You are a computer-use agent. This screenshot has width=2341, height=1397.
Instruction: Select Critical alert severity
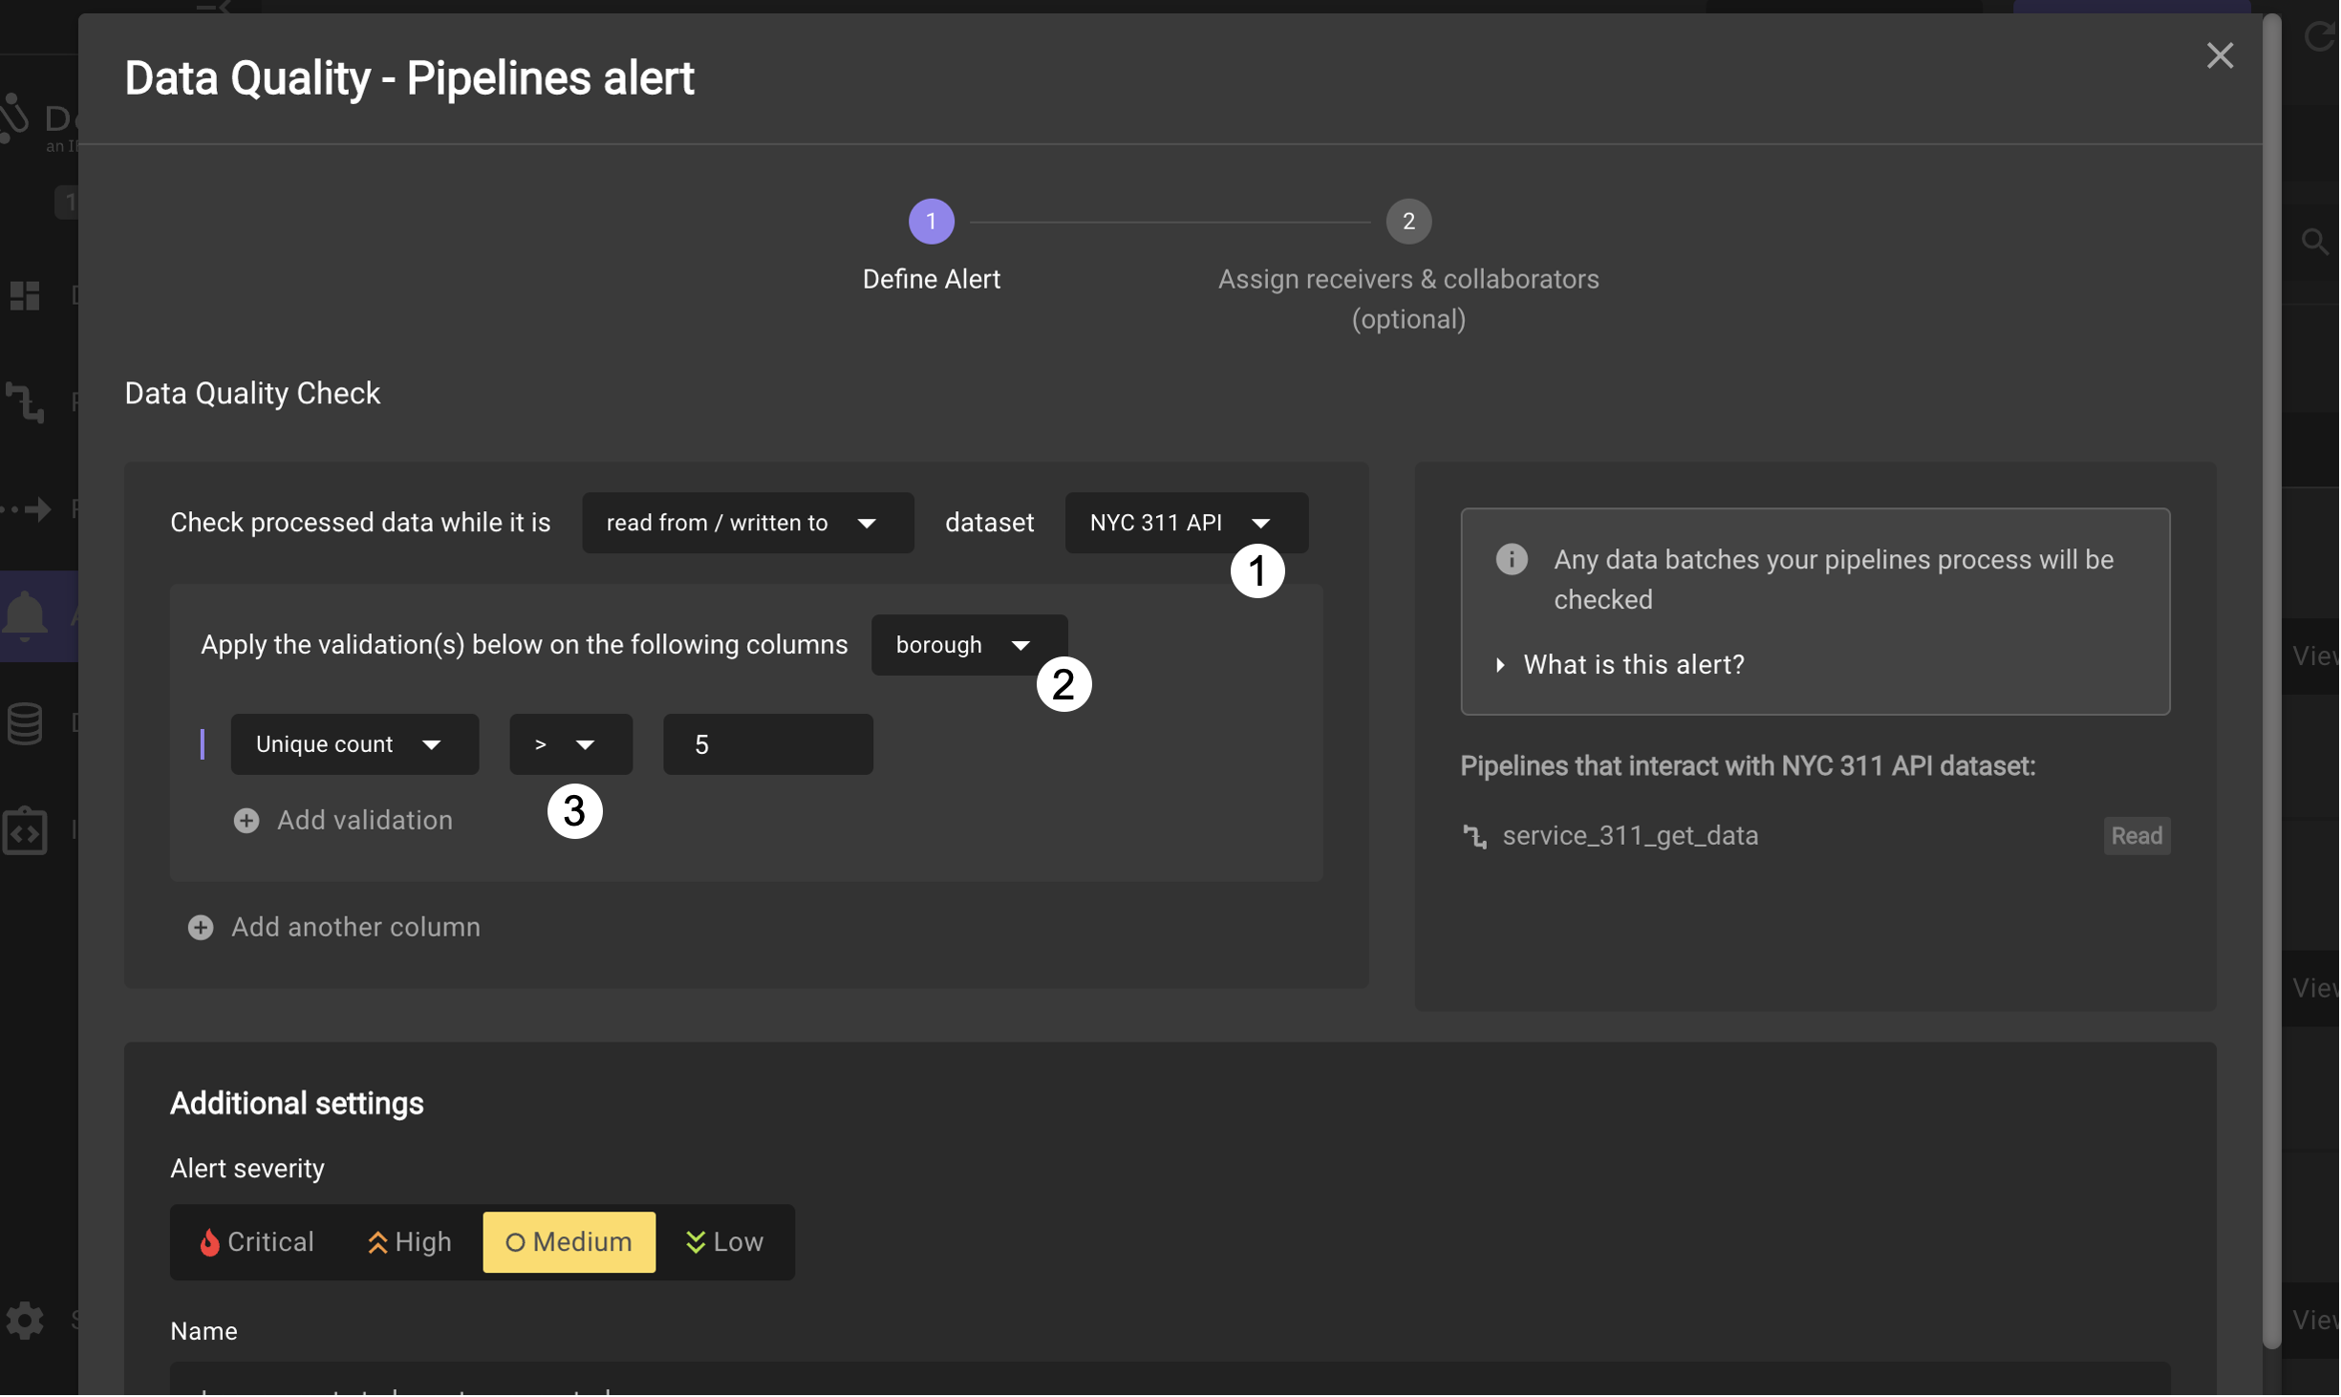point(257,1243)
